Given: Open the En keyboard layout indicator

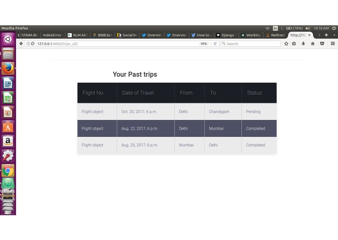Looking at the screenshot, I should (275, 28).
